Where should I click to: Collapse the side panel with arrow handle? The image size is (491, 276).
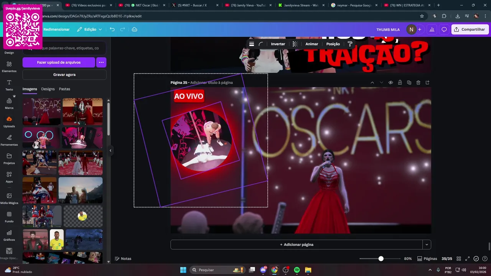point(110,151)
